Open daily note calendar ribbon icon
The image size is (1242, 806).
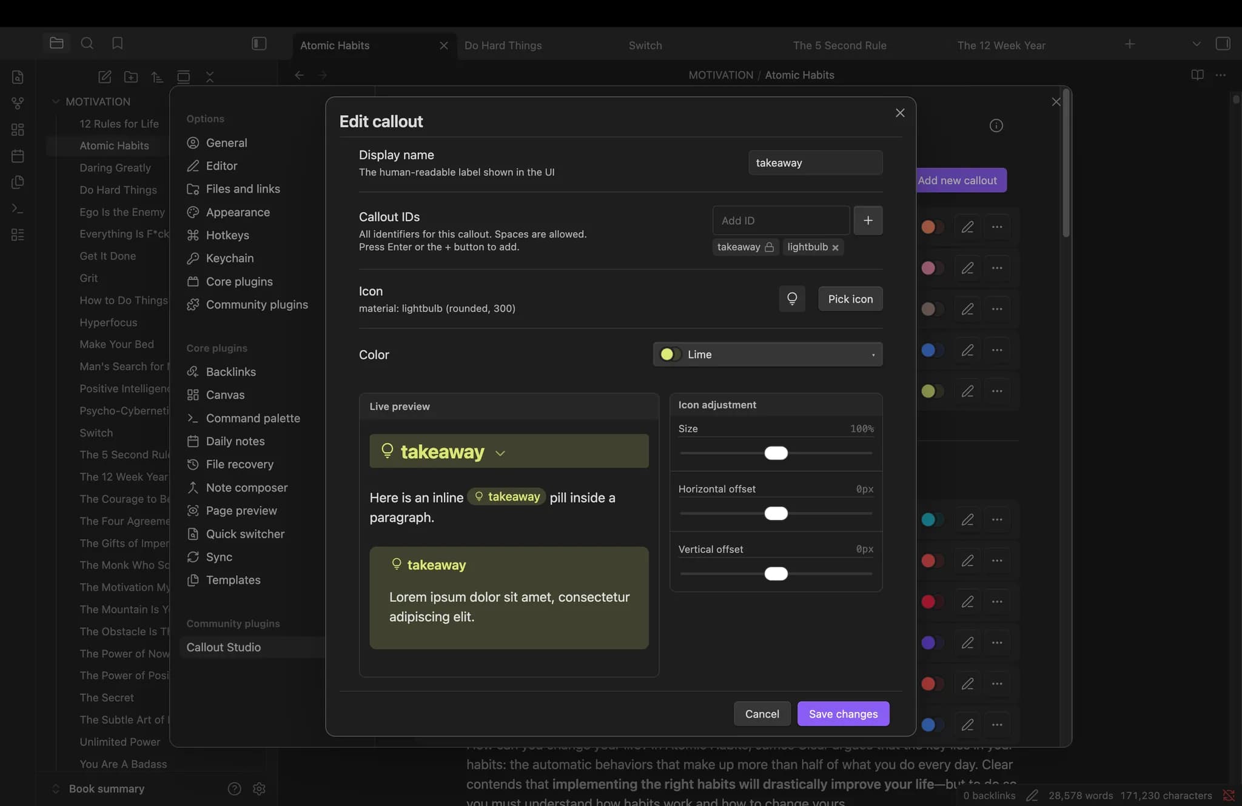click(x=18, y=156)
